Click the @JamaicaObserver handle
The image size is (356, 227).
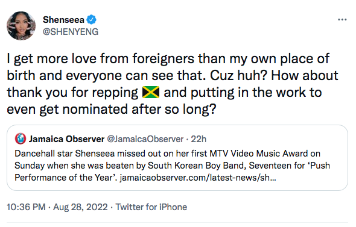pyautogui.click(x=145, y=139)
